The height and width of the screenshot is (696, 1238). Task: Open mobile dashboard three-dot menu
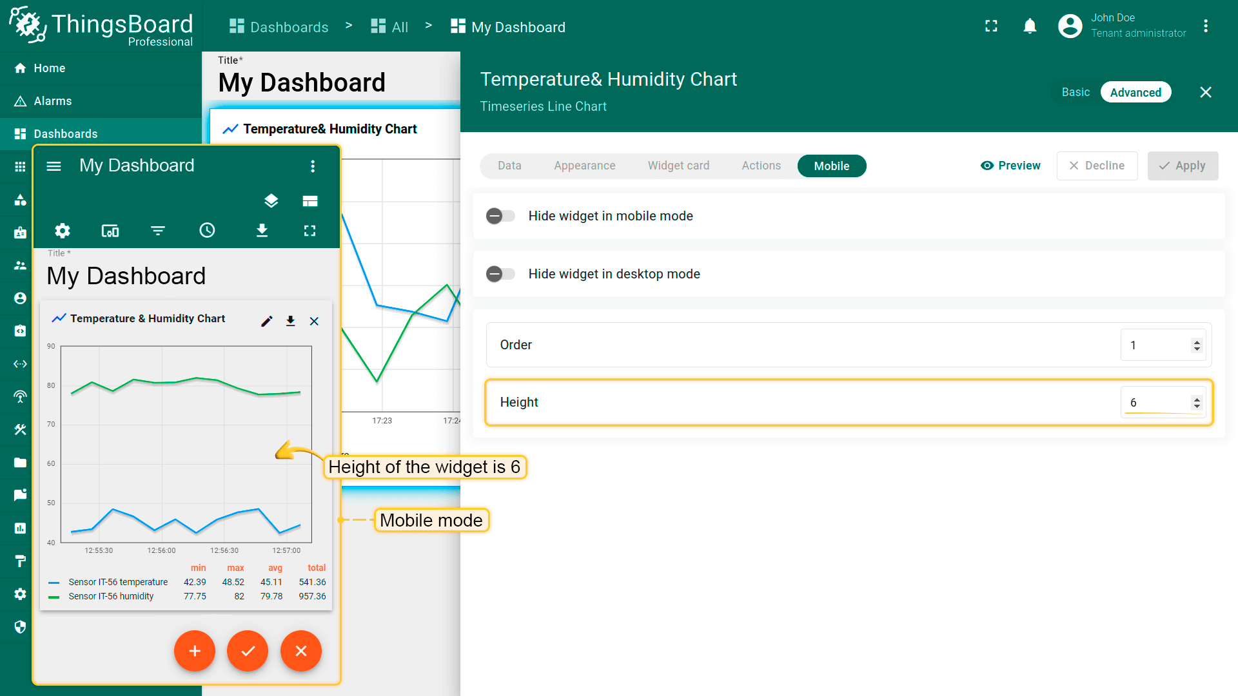click(x=313, y=166)
